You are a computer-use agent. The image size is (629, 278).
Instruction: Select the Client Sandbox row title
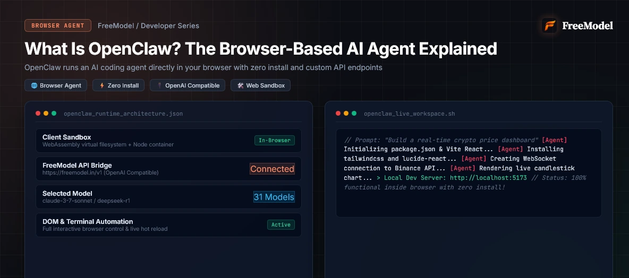click(x=67, y=137)
